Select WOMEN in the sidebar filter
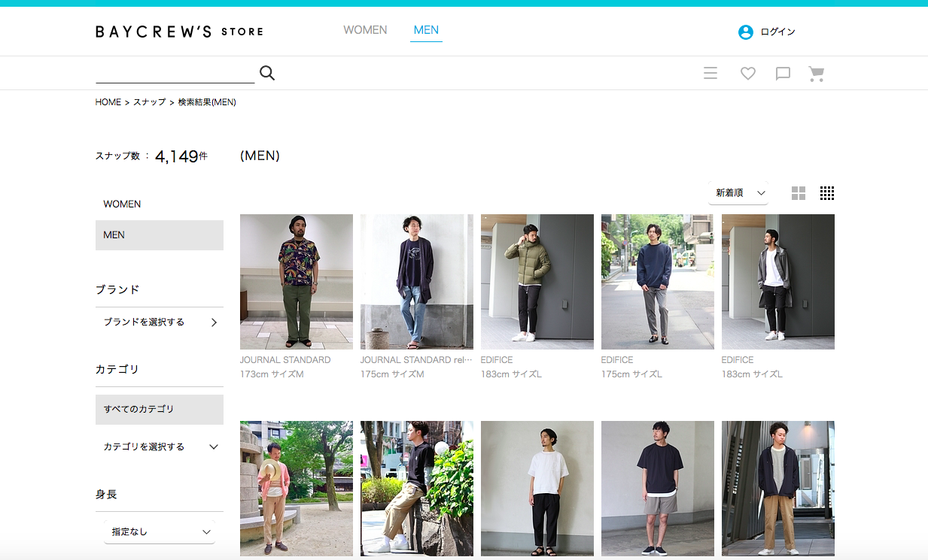This screenshot has height=560, width=928. click(160, 204)
